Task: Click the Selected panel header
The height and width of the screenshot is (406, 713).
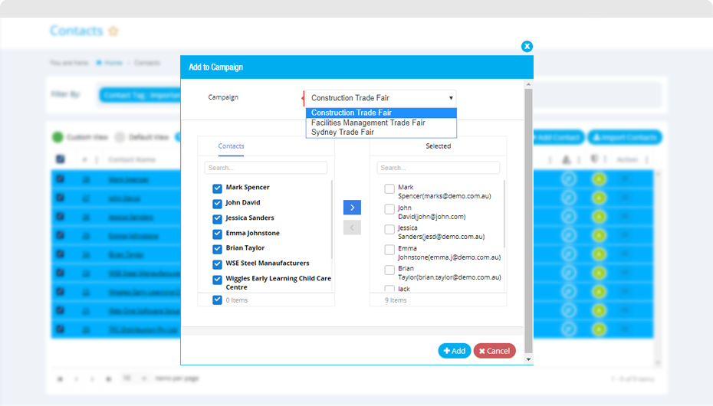Action: click(x=438, y=146)
